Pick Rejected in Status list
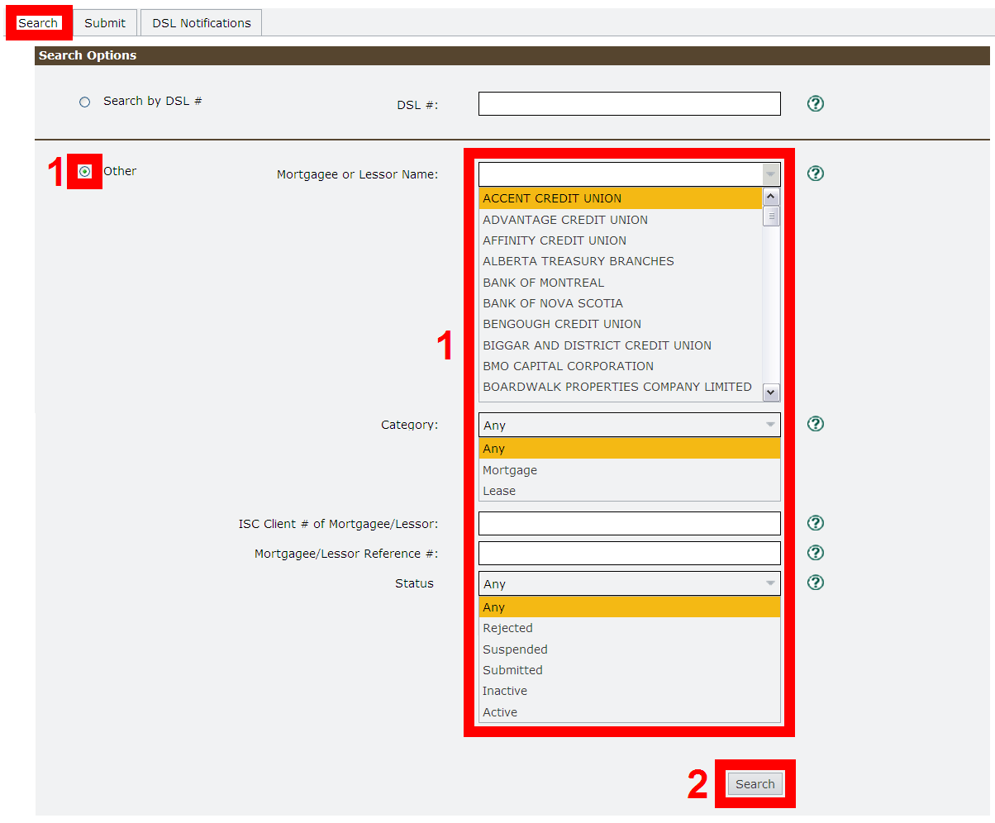This screenshot has width=995, height=823. [629, 628]
